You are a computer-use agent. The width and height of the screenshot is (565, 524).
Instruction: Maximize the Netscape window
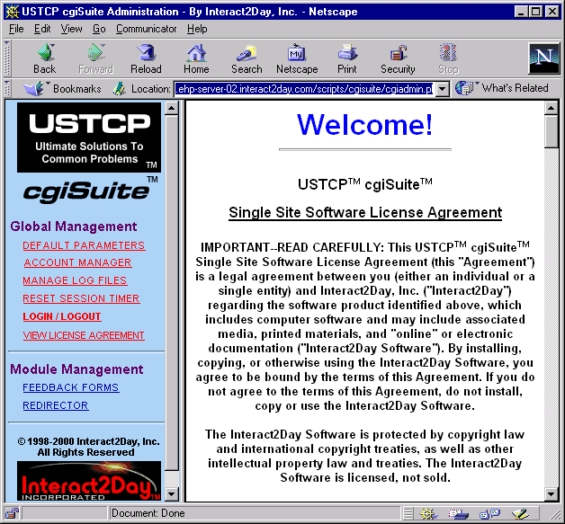click(x=536, y=12)
